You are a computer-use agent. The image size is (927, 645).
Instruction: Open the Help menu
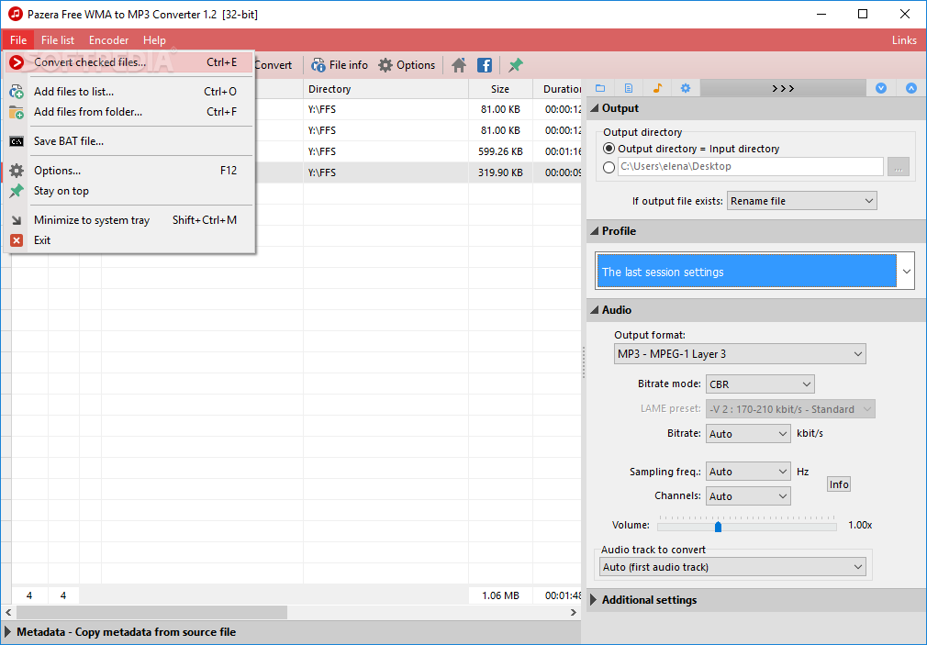[x=154, y=40]
